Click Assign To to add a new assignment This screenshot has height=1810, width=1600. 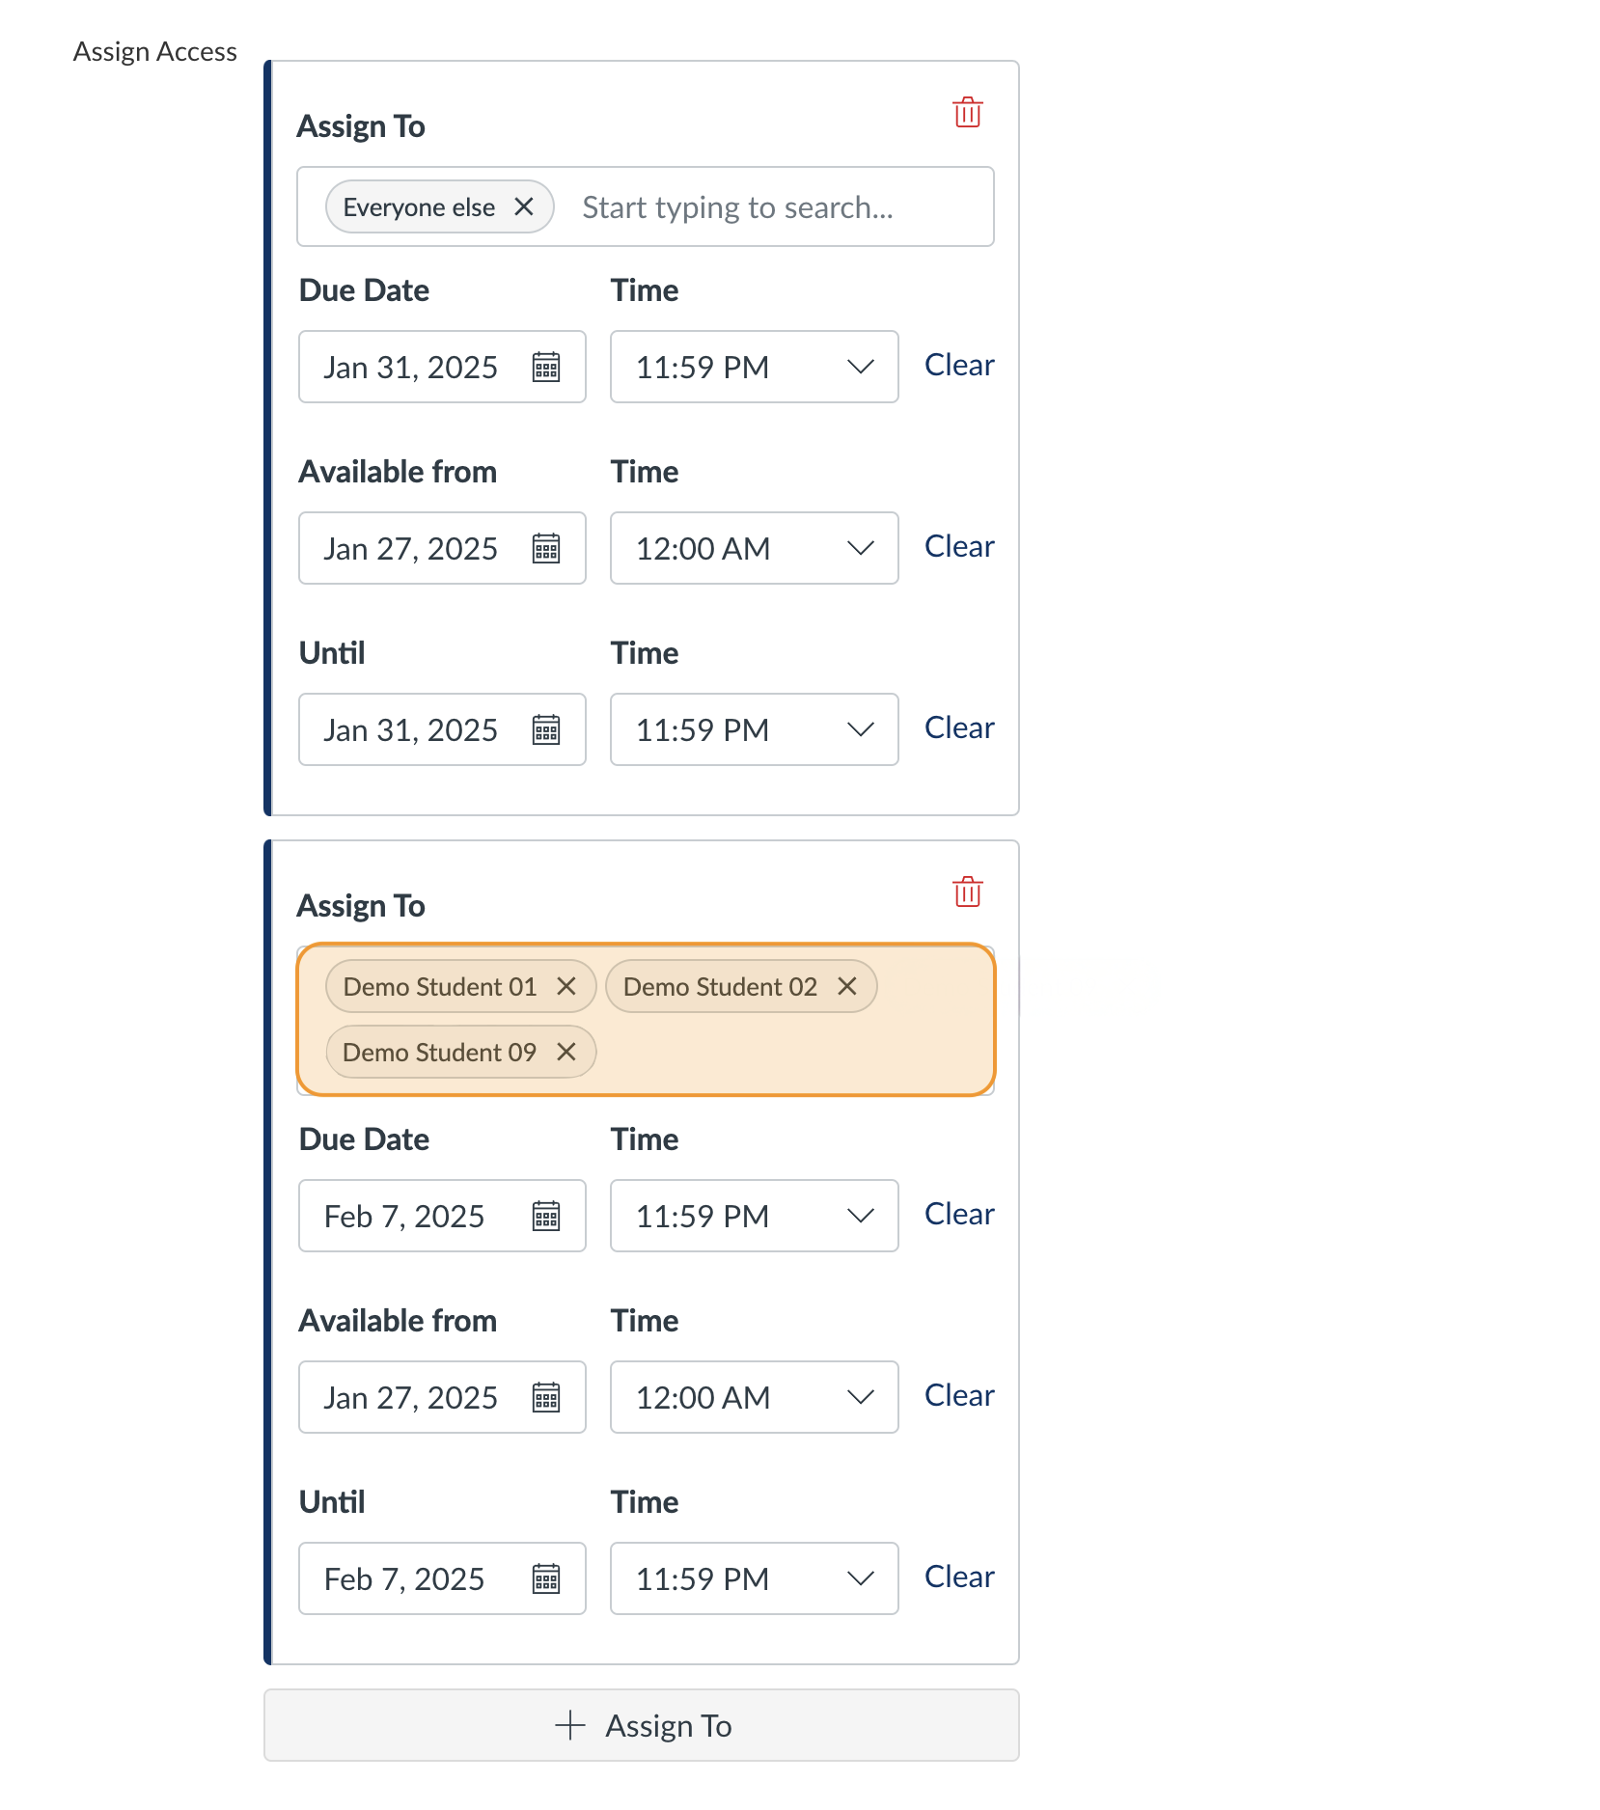point(641,1725)
